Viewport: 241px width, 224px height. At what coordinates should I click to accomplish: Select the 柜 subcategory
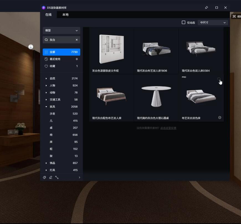[x=61, y=149]
